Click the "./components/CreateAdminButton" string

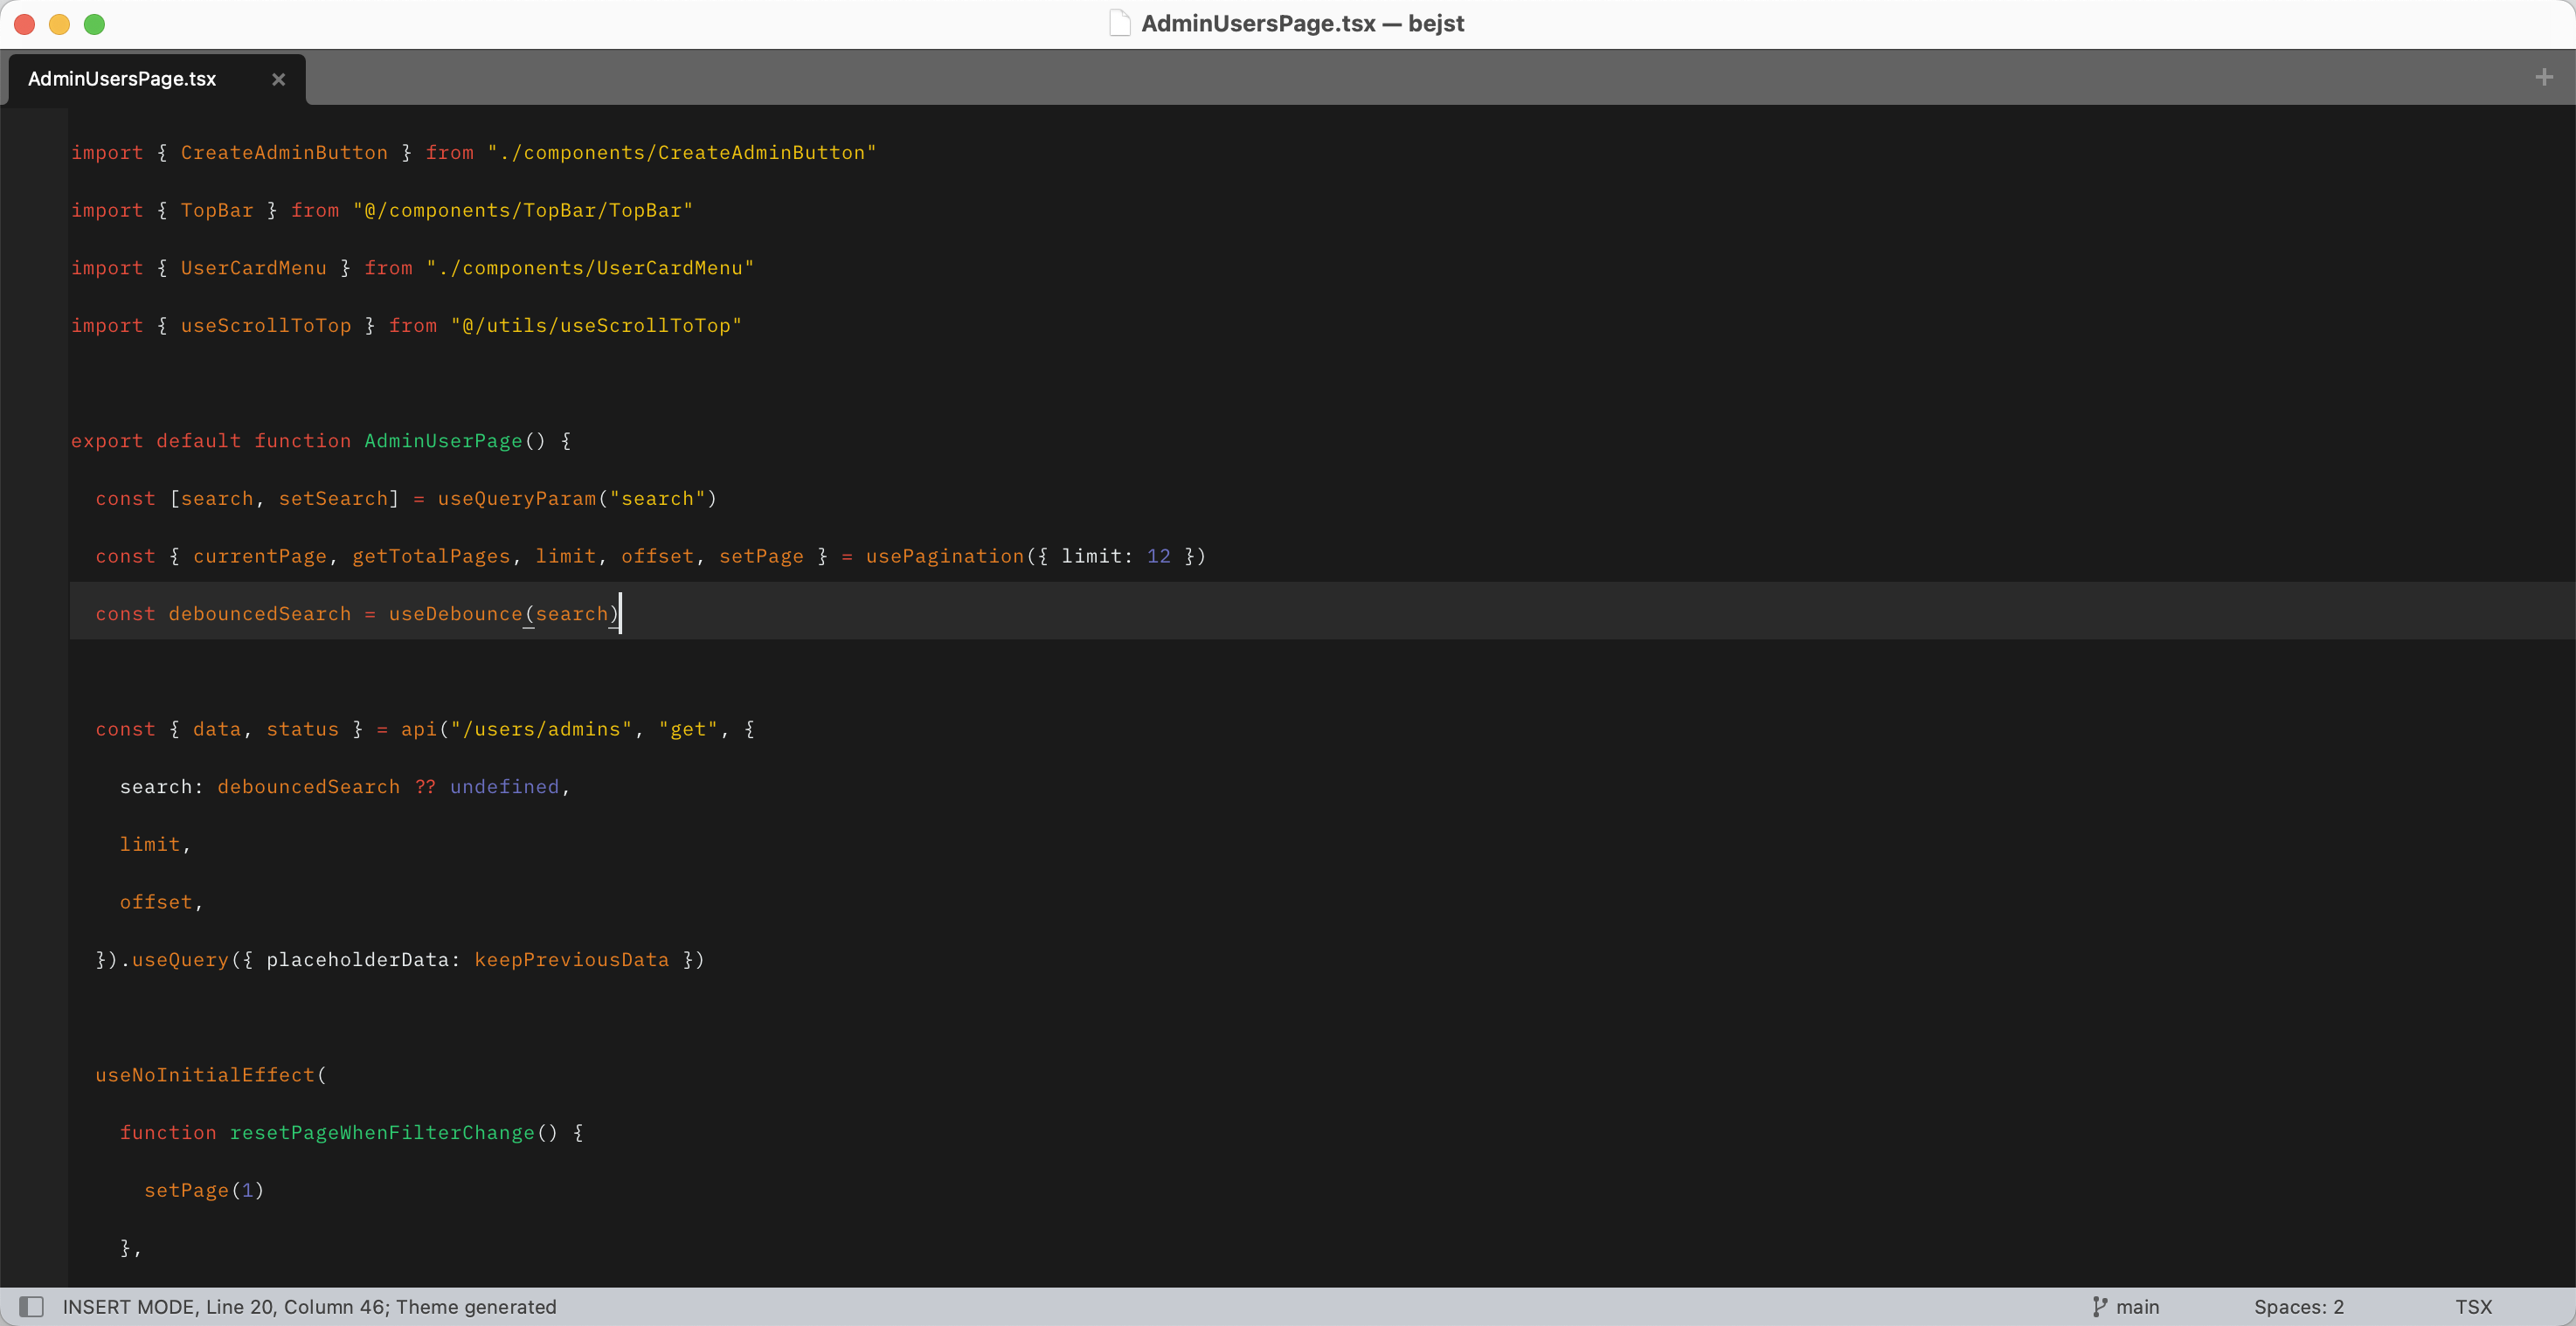pos(681,153)
